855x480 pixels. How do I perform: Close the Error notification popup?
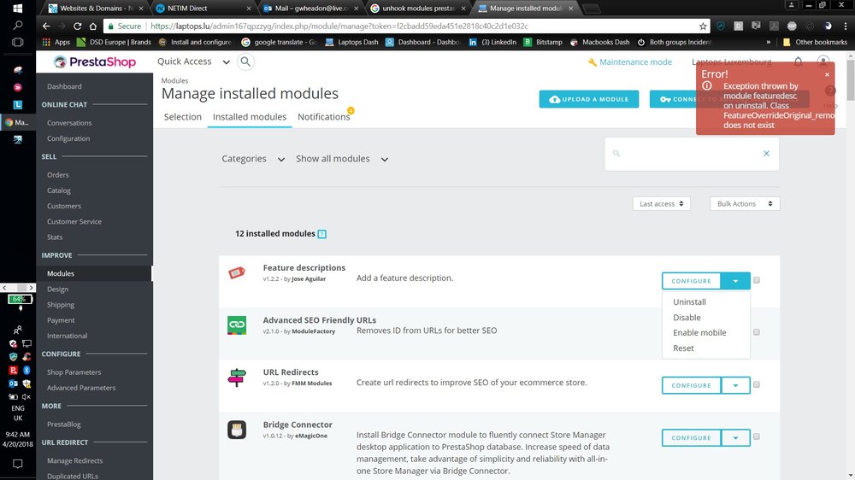[827, 74]
